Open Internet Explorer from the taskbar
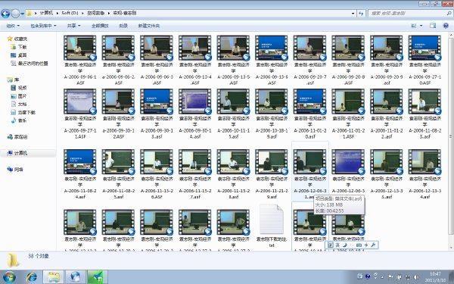 pos(31,277)
